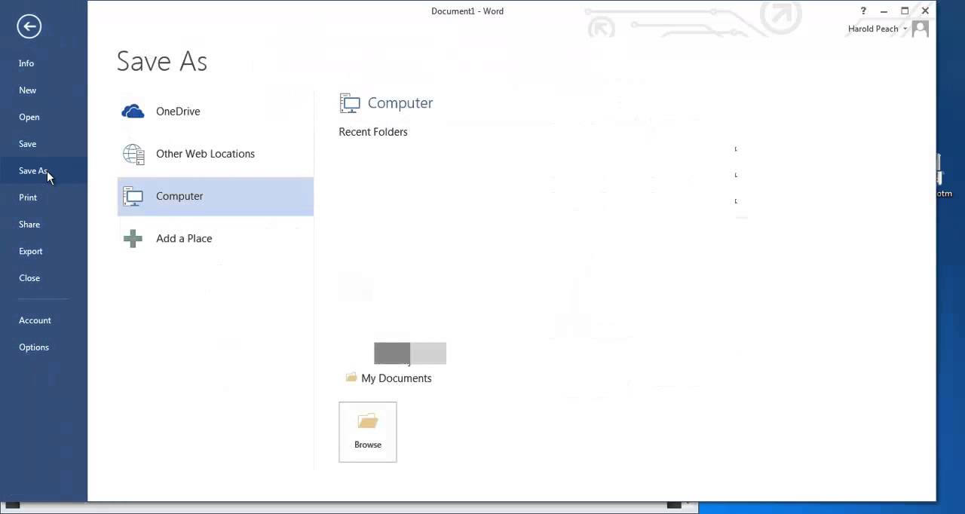The width and height of the screenshot is (965, 514).
Task: Click the user profile picture icon
Action: point(920,29)
